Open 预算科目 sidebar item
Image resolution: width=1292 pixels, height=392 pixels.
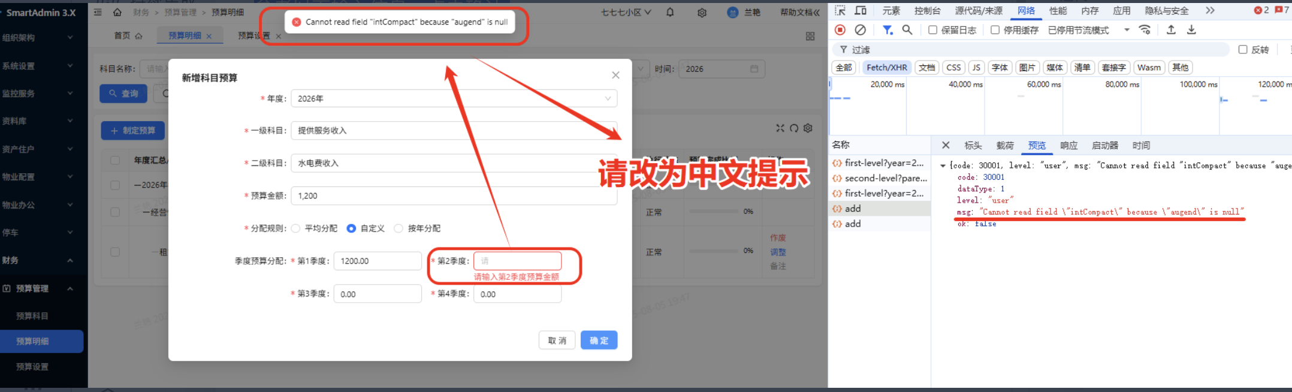[32, 316]
